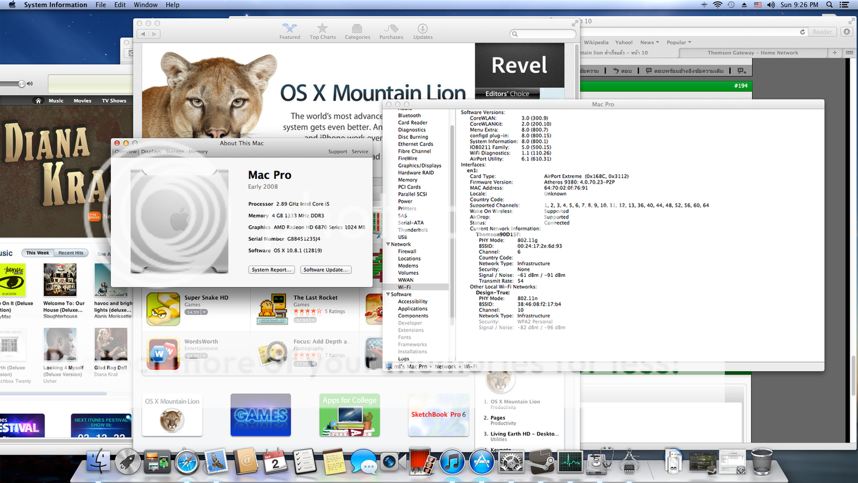Open Activity Monitor in the Dock
858x483 pixels.
pos(569,462)
